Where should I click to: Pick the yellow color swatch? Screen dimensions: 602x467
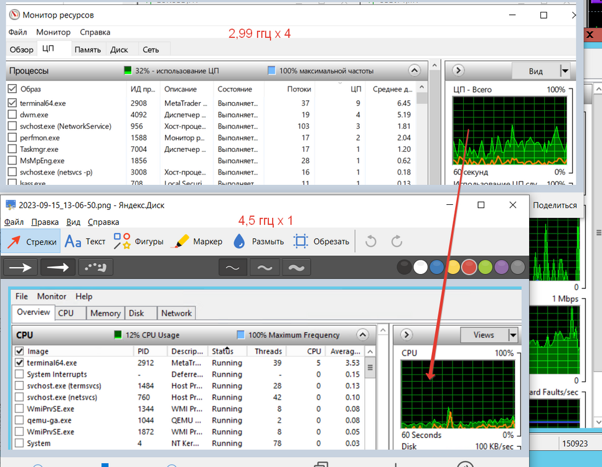[x=453, y=267]
